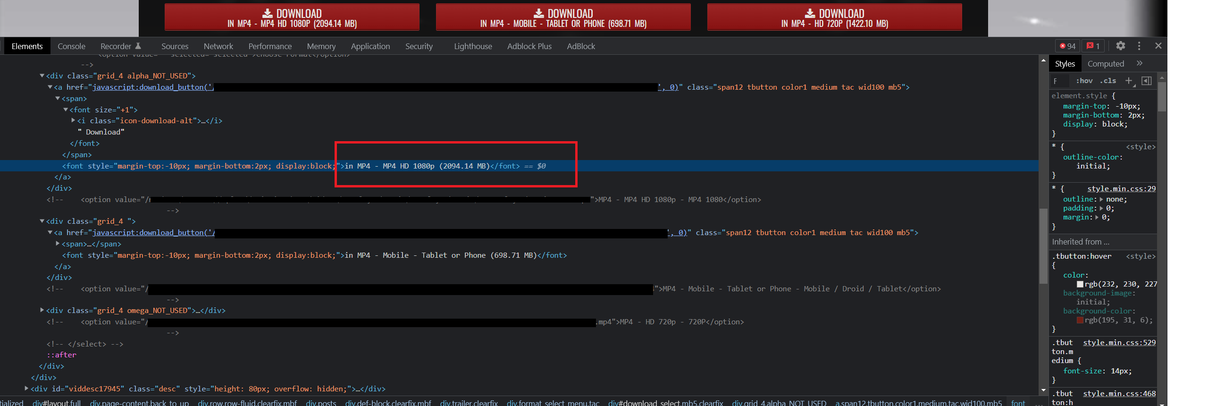Open style.min.css:468 source link

click(1119, 393)
